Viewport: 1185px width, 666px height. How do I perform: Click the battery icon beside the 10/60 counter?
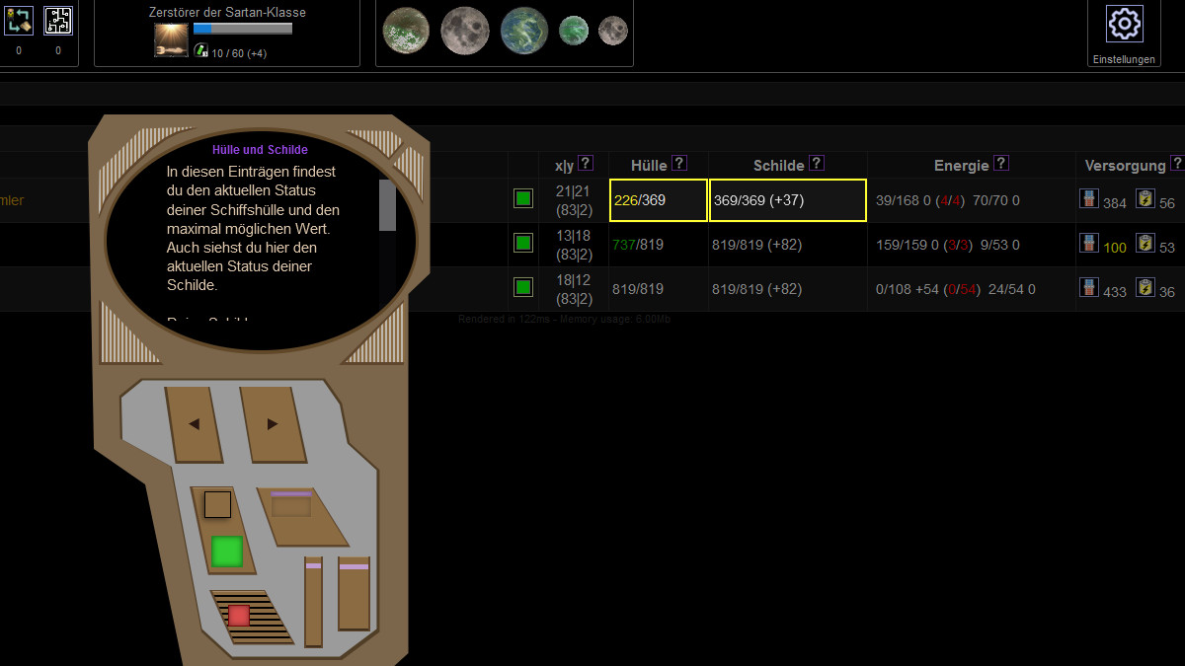click(198, 52)
